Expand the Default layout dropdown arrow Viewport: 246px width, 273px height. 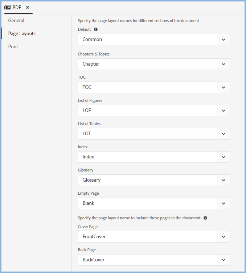pos(224,40)
